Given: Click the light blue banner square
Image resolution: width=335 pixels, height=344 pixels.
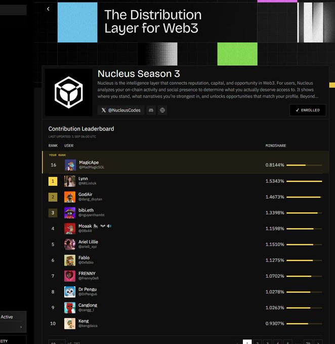Looking at the screenshot, I should click(x=77, y=22).
